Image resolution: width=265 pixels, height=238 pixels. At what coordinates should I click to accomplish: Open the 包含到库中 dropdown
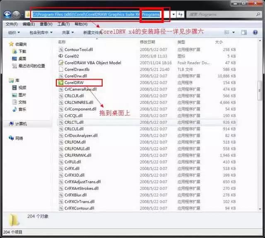point(41,32)
